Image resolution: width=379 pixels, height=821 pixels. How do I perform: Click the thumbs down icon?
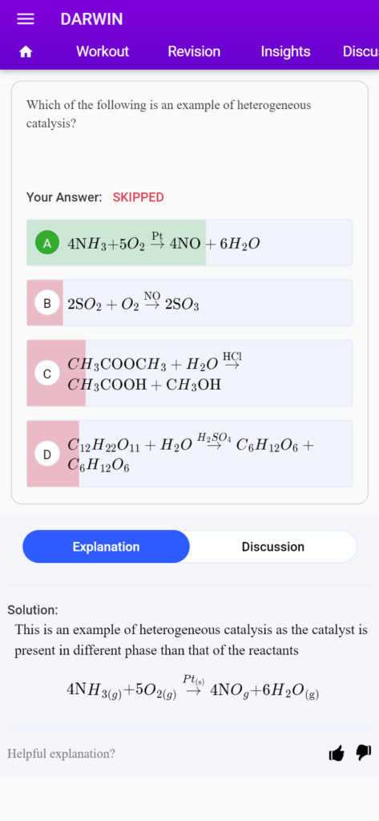coord(363,754)
